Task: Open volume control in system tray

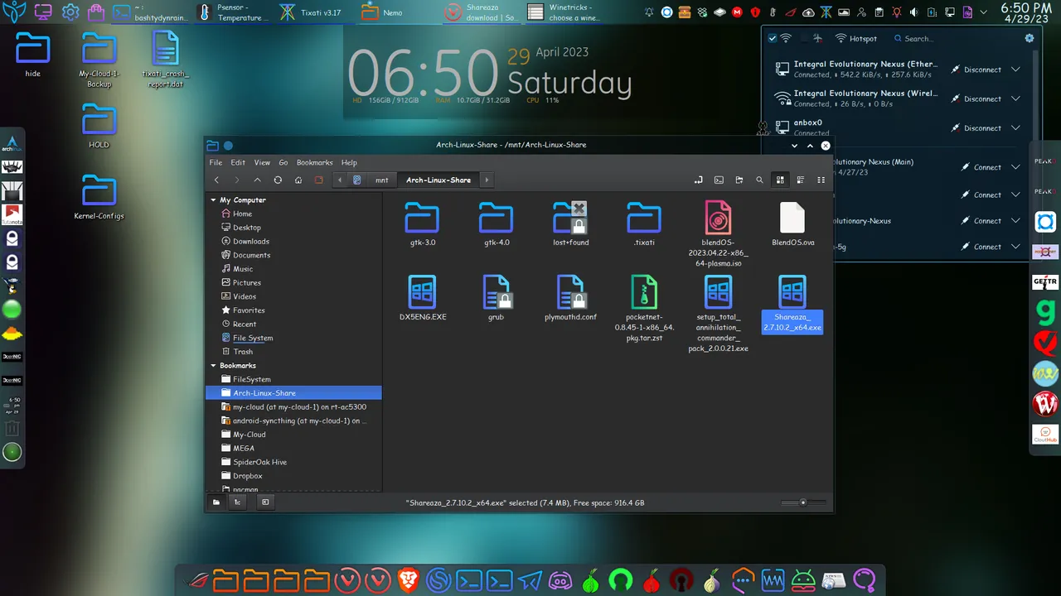Action: click(914, 12)
